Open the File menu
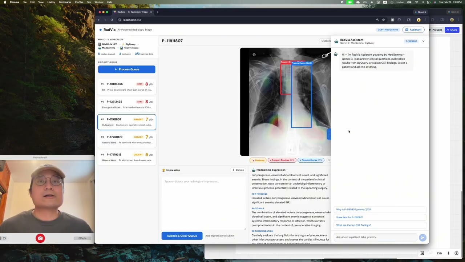This screenshot has height=262, width=465. coord(24,2)
